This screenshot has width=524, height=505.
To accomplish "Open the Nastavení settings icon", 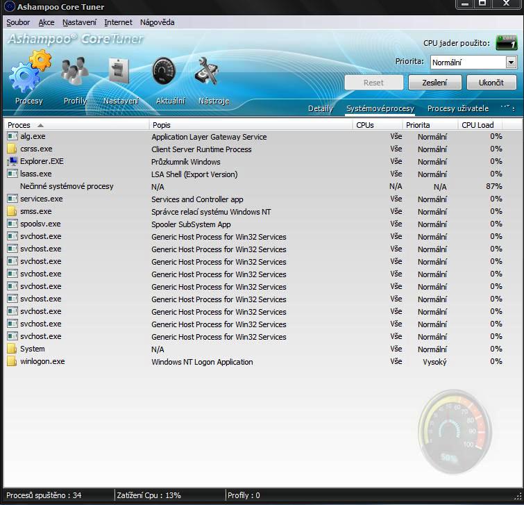I will [x=119, y=71].
